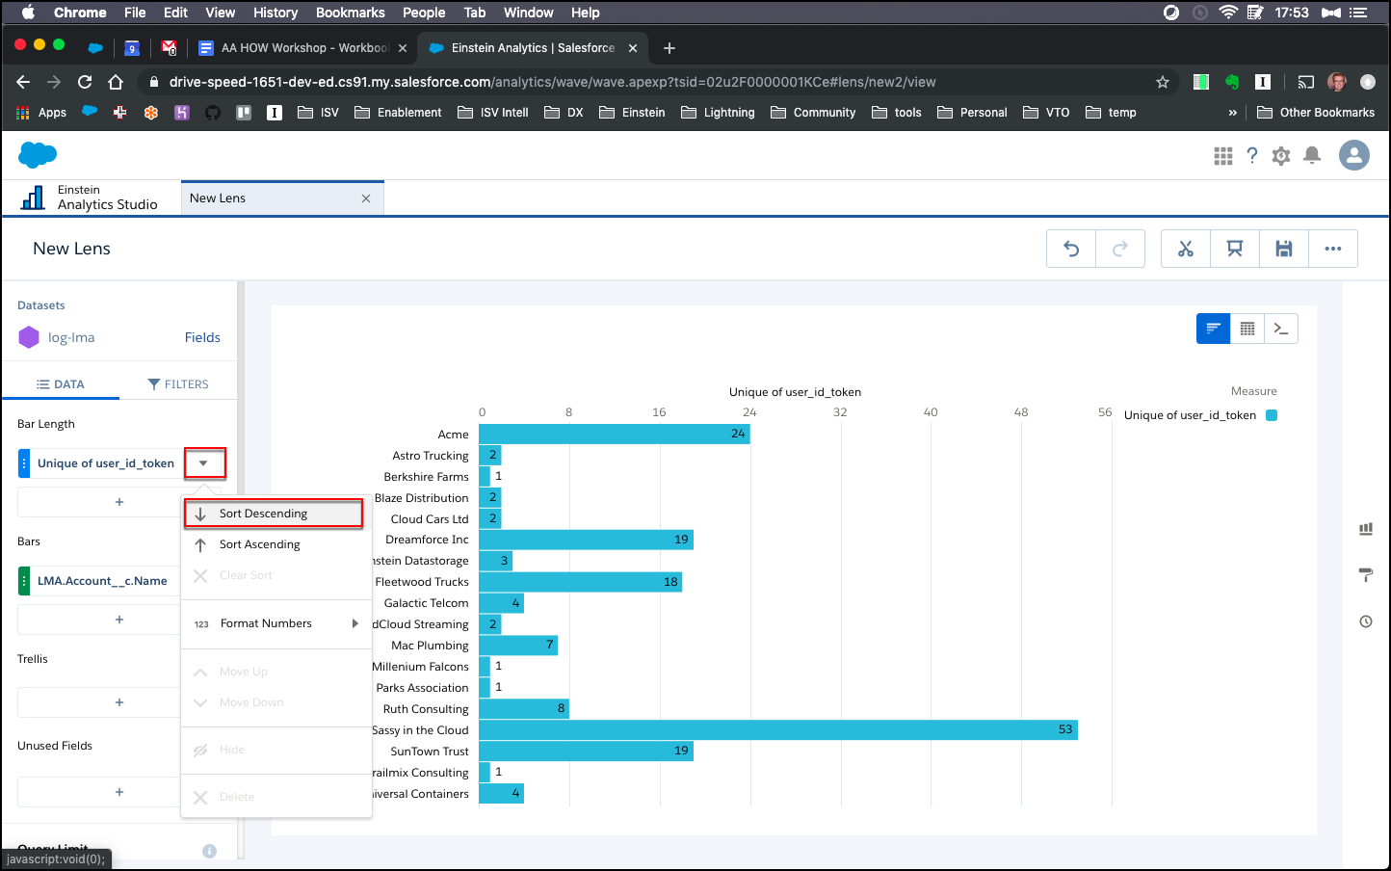The height and width of the screenshot is (871, 1391).
Task: Click the Redo arrow button
Action: [1120, 249]
